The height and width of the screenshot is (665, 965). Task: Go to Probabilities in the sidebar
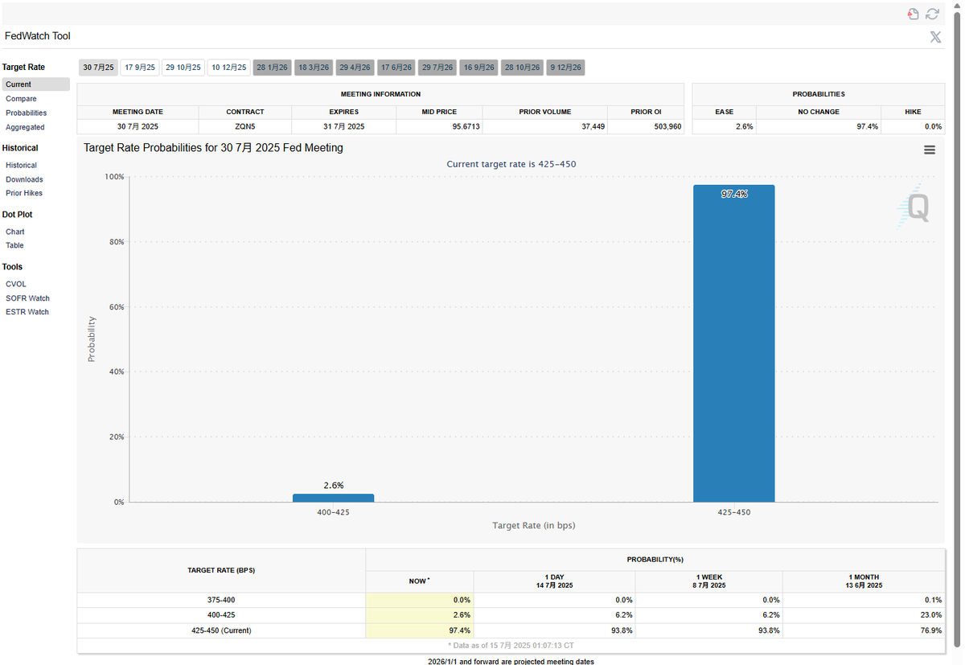tap(27, 113)
